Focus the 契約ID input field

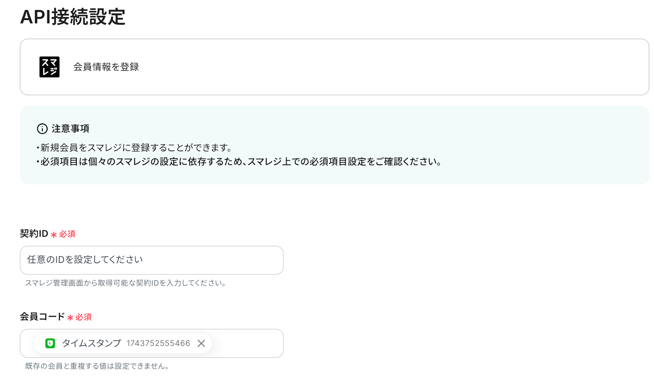151,260
